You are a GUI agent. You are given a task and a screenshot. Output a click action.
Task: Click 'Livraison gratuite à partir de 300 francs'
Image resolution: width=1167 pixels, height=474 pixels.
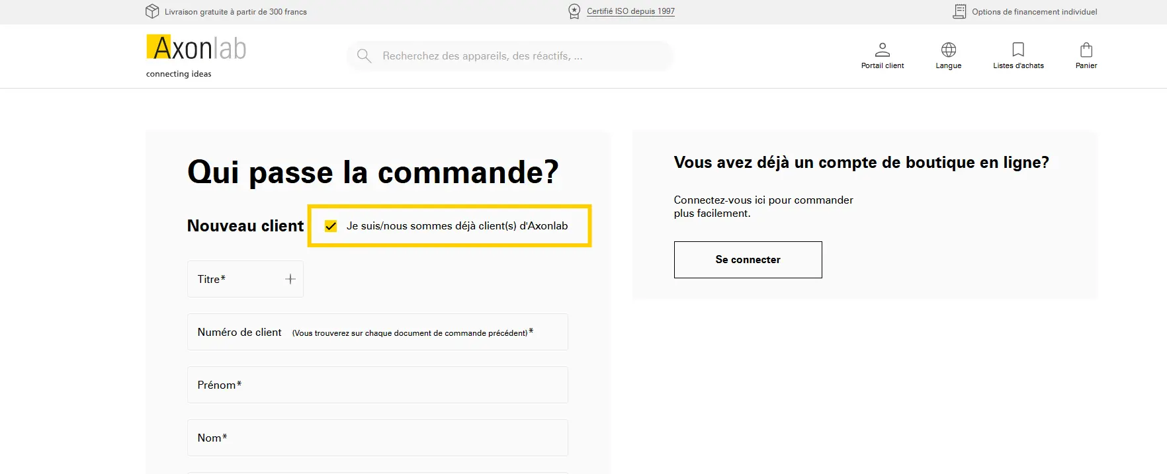pos(236,12)
